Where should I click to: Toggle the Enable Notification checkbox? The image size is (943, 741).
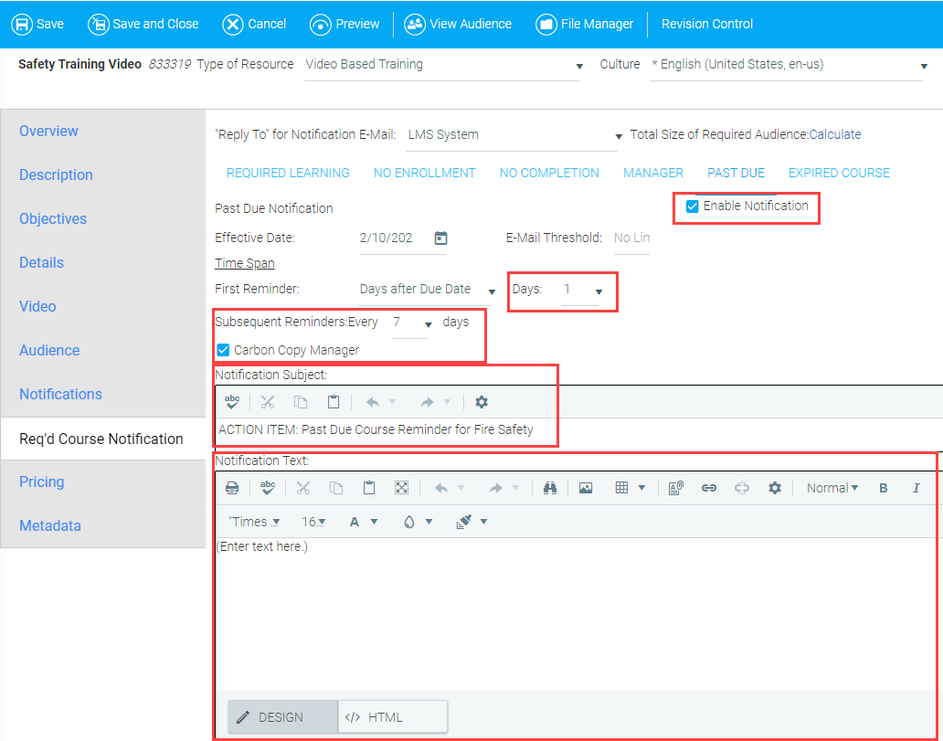pyautogui.click(x=693, y=206)
